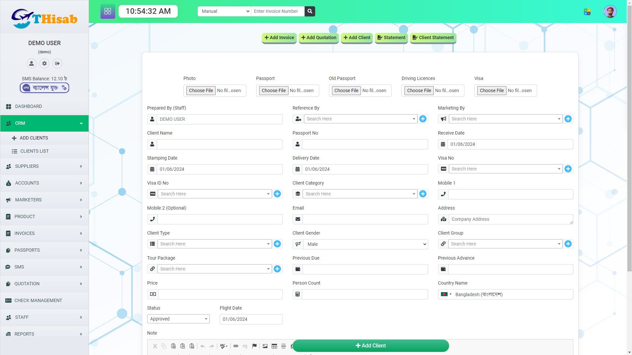Add new Marketing By with plus icon
The width and height of the screenshot is (632, 355).
tap(568, 119)
